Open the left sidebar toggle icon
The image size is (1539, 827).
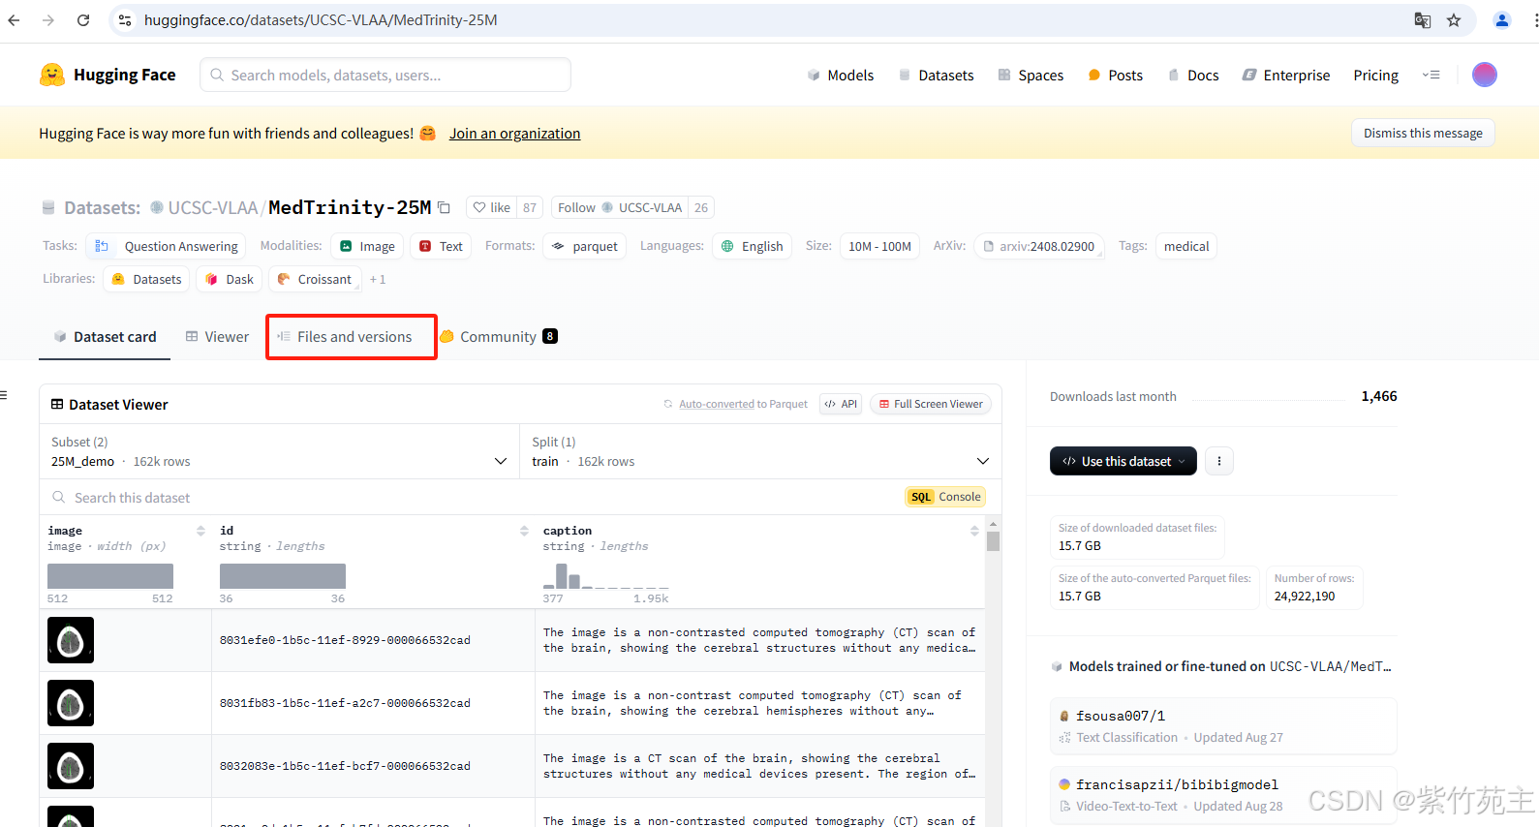tap(4, 394)
